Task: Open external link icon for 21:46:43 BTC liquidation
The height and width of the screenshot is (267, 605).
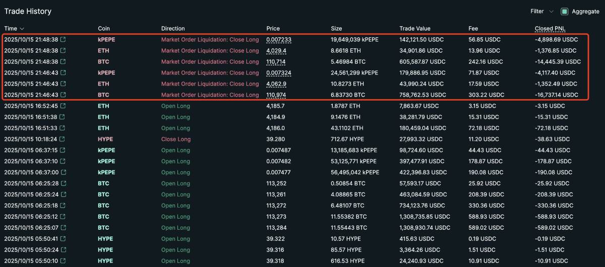Action: click(x=63, y=95)
